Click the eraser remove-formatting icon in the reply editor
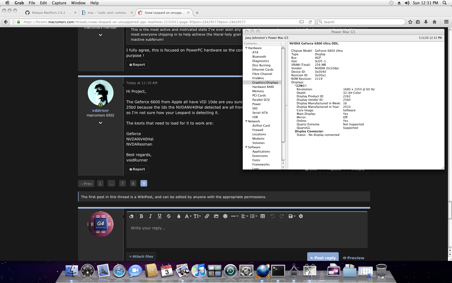This screenshot has height=283, width=452. click(132, 216)
